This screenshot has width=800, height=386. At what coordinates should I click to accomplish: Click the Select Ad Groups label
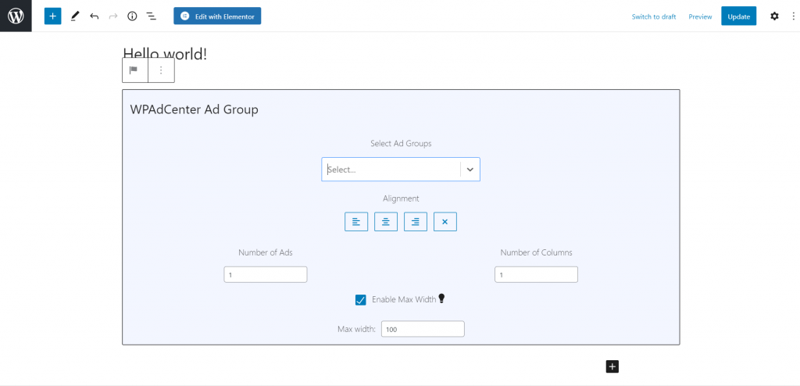[x=401, y=144]
